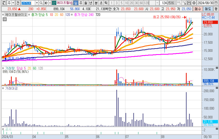Click the candlestick compare icon
The width and height of the screenshot is (219, 139).
tap(179, 3)
